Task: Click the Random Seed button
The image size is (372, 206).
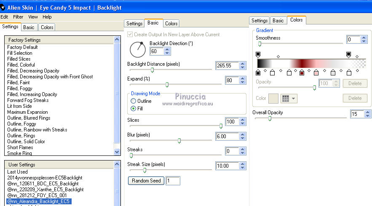Action: tap(146, 181)
